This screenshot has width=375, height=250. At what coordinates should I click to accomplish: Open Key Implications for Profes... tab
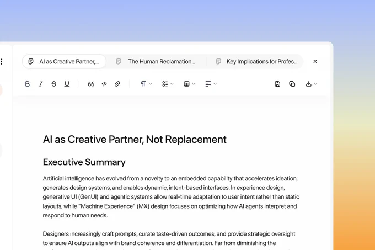[x=256, y=61]
